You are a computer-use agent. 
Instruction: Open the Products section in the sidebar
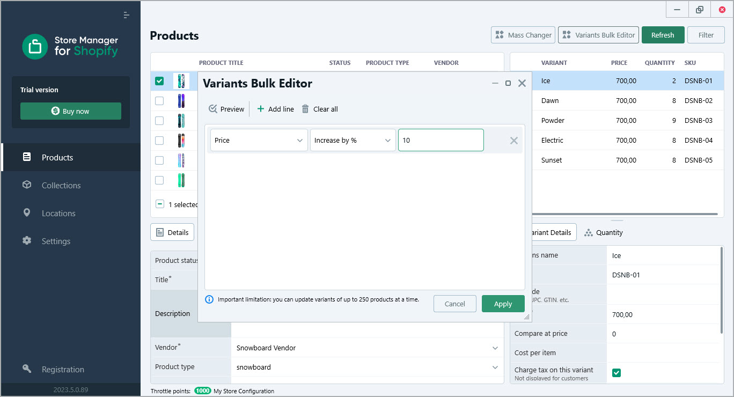tap(71, 157)
